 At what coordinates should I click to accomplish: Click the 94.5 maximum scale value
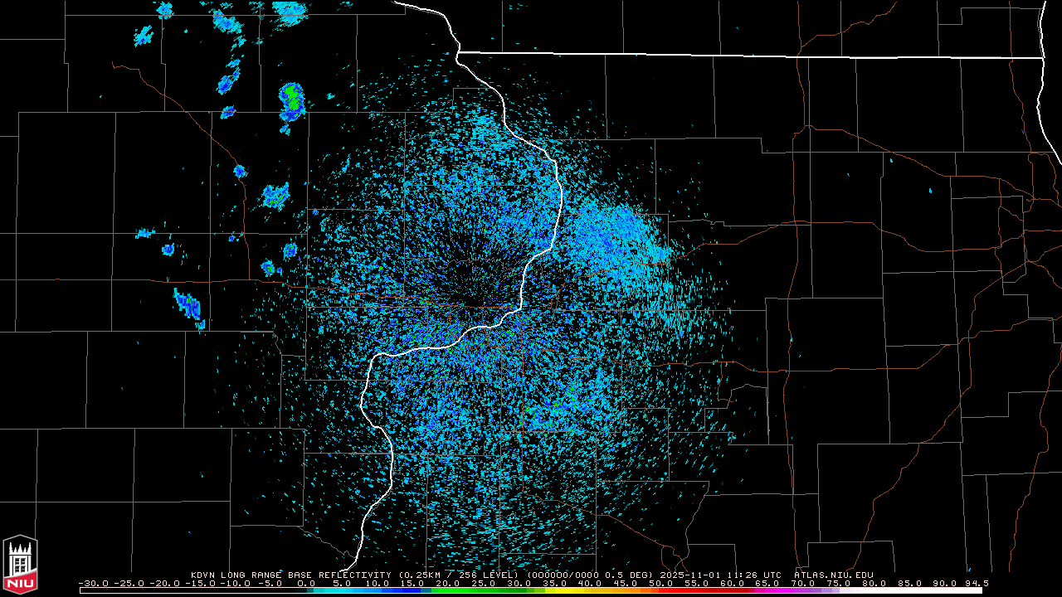(x=977, y=584)
